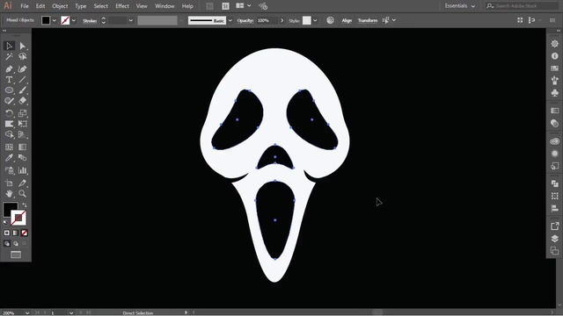563x316 pixels.
Task: Set paint mode to None
Action: click(x=24, y=233)
